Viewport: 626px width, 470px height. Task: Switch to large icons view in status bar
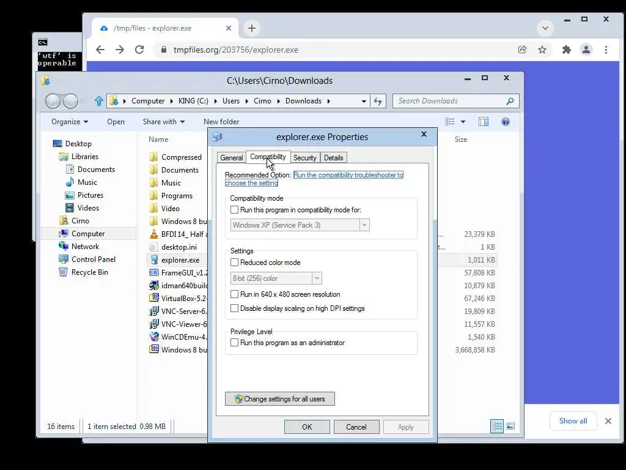(510, 426)
